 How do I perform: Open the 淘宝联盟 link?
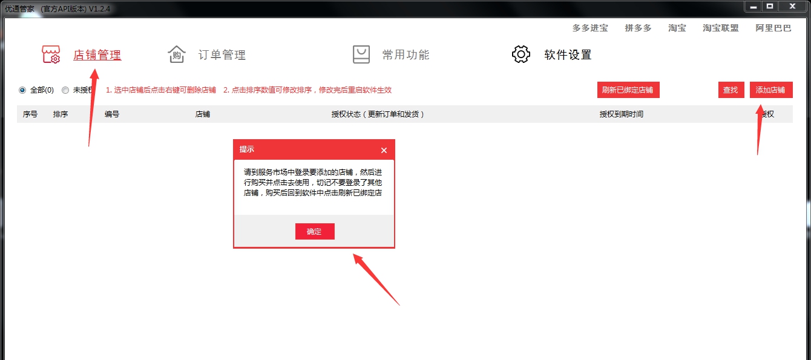click(x=720, y=28)
